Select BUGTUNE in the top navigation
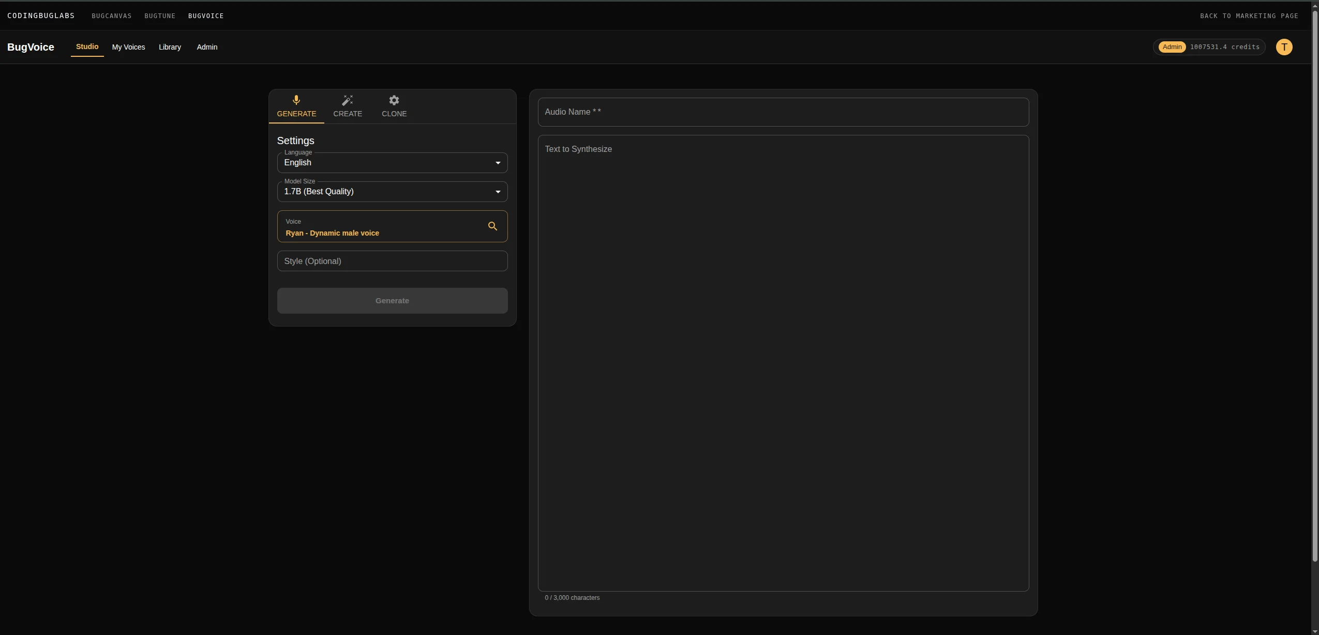The image size is (1319, 635). pos(159,16)
